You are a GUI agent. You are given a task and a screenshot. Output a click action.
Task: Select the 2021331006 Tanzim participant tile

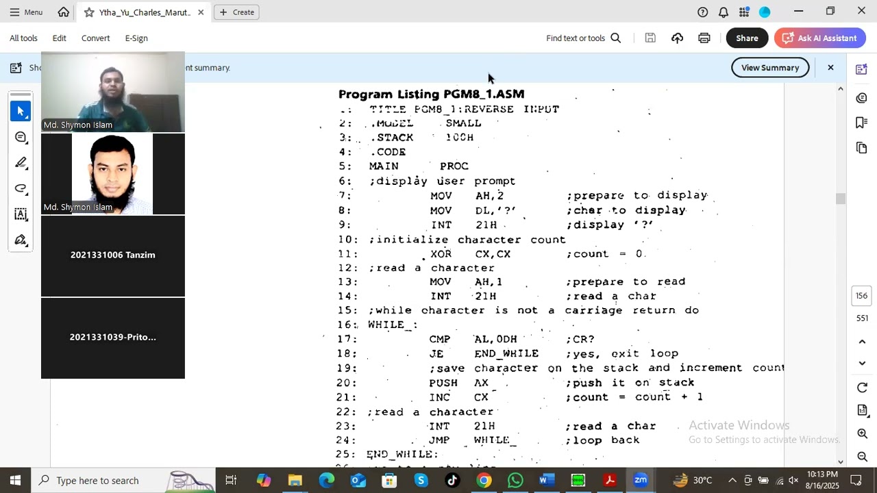113,256
